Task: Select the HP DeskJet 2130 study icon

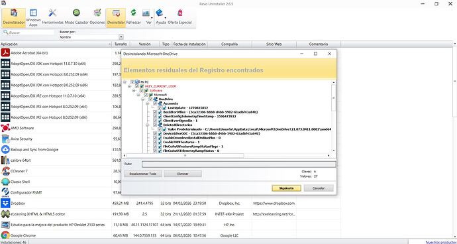Action: click(x=5, y=225)
